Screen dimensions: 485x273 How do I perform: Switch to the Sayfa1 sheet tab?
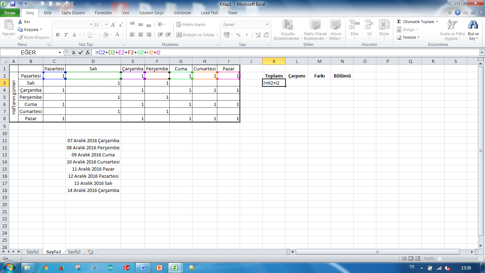(33, 252)
